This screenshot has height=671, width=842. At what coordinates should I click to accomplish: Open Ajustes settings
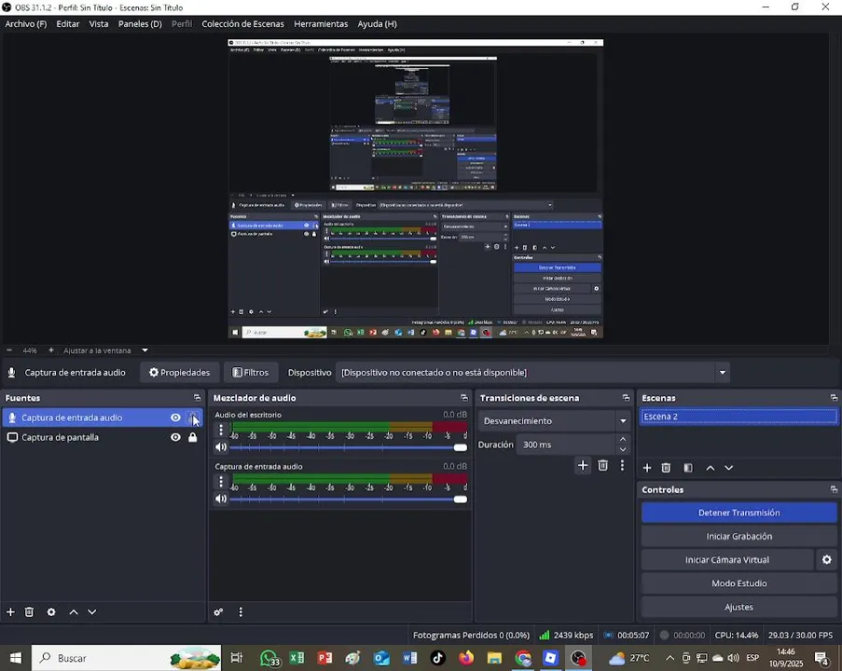pyautogui.click(x=738, y=607)
